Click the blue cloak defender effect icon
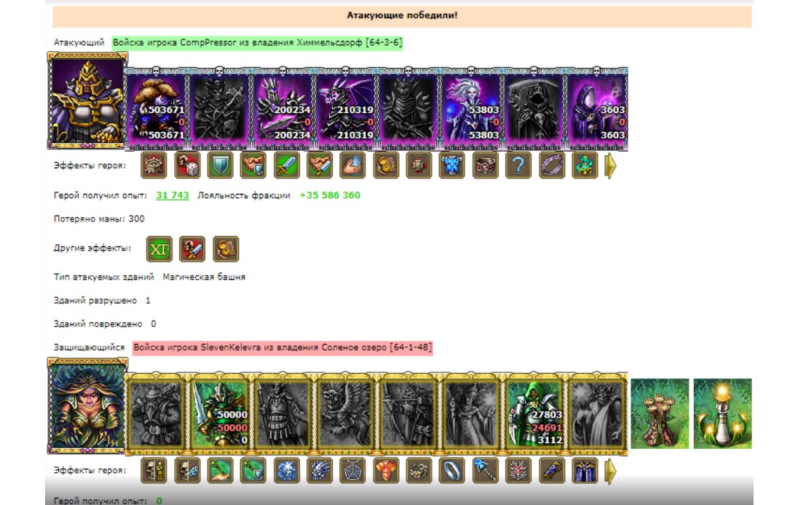The width and height of the screenshot is (798, 505). click(x=584, y=470)
